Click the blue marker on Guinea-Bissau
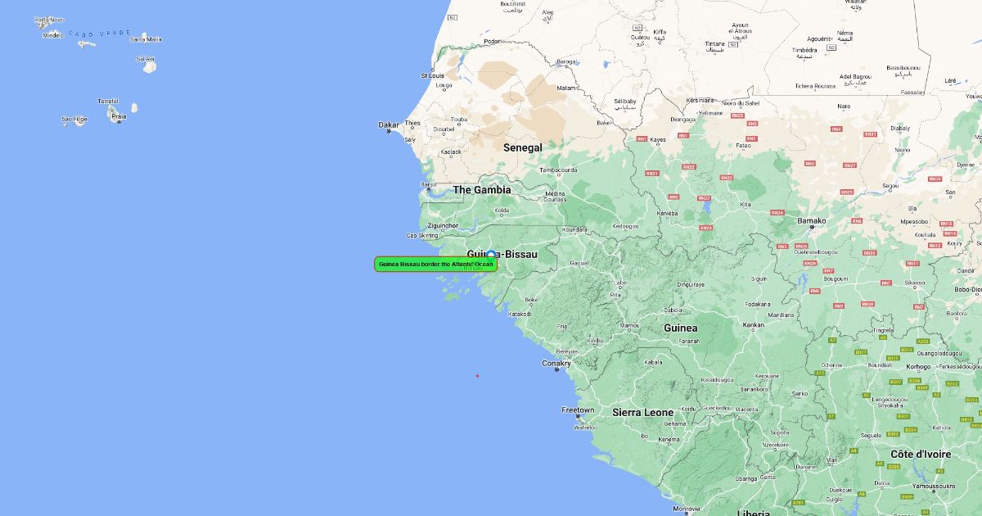This screenshot has height=516, width=982. (491, 255)
